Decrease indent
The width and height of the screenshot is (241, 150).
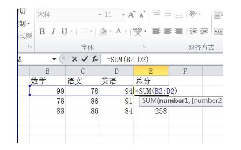(193, 31)
